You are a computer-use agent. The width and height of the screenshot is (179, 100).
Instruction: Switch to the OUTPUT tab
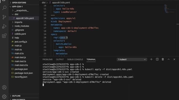tap(60, 59)
